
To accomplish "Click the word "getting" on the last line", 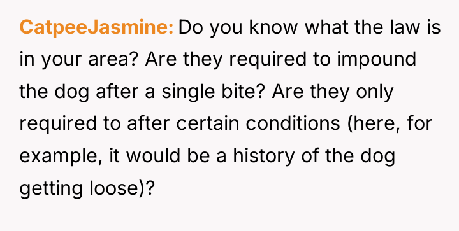I will [x=50, y=188].
